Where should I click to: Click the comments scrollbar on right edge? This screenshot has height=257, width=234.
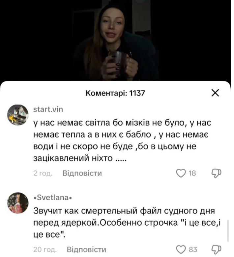[228, 231]
